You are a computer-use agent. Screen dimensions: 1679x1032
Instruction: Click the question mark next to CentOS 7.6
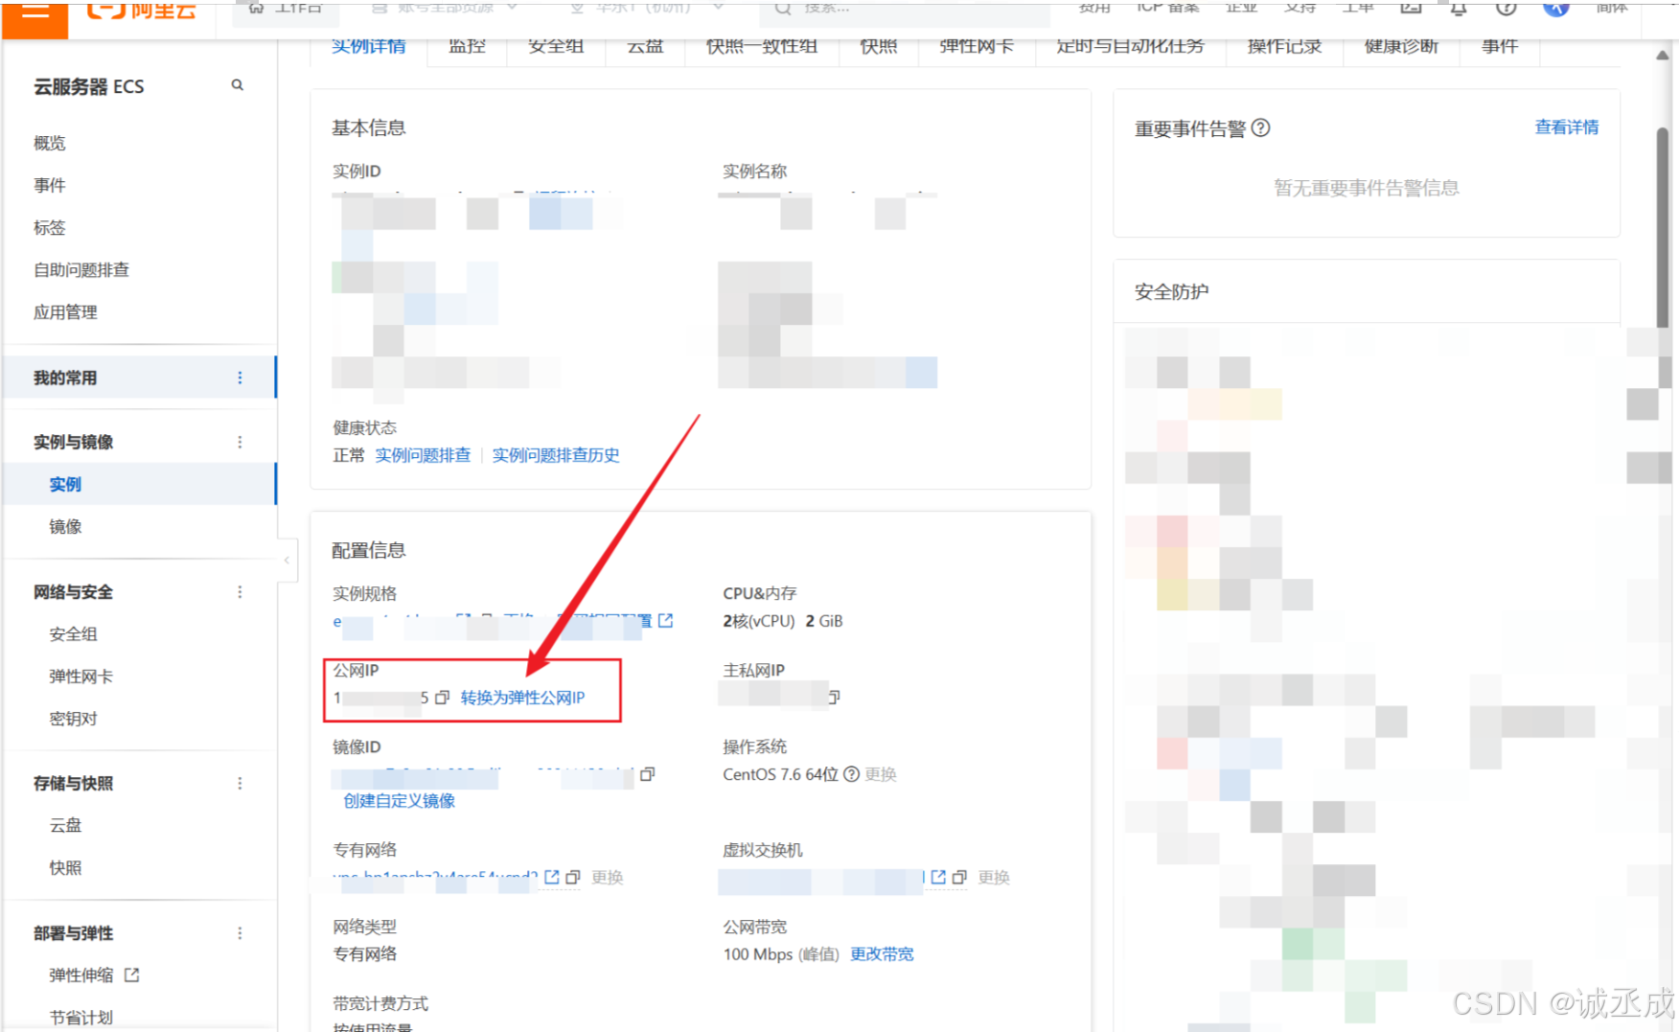[x=851, y=774]
